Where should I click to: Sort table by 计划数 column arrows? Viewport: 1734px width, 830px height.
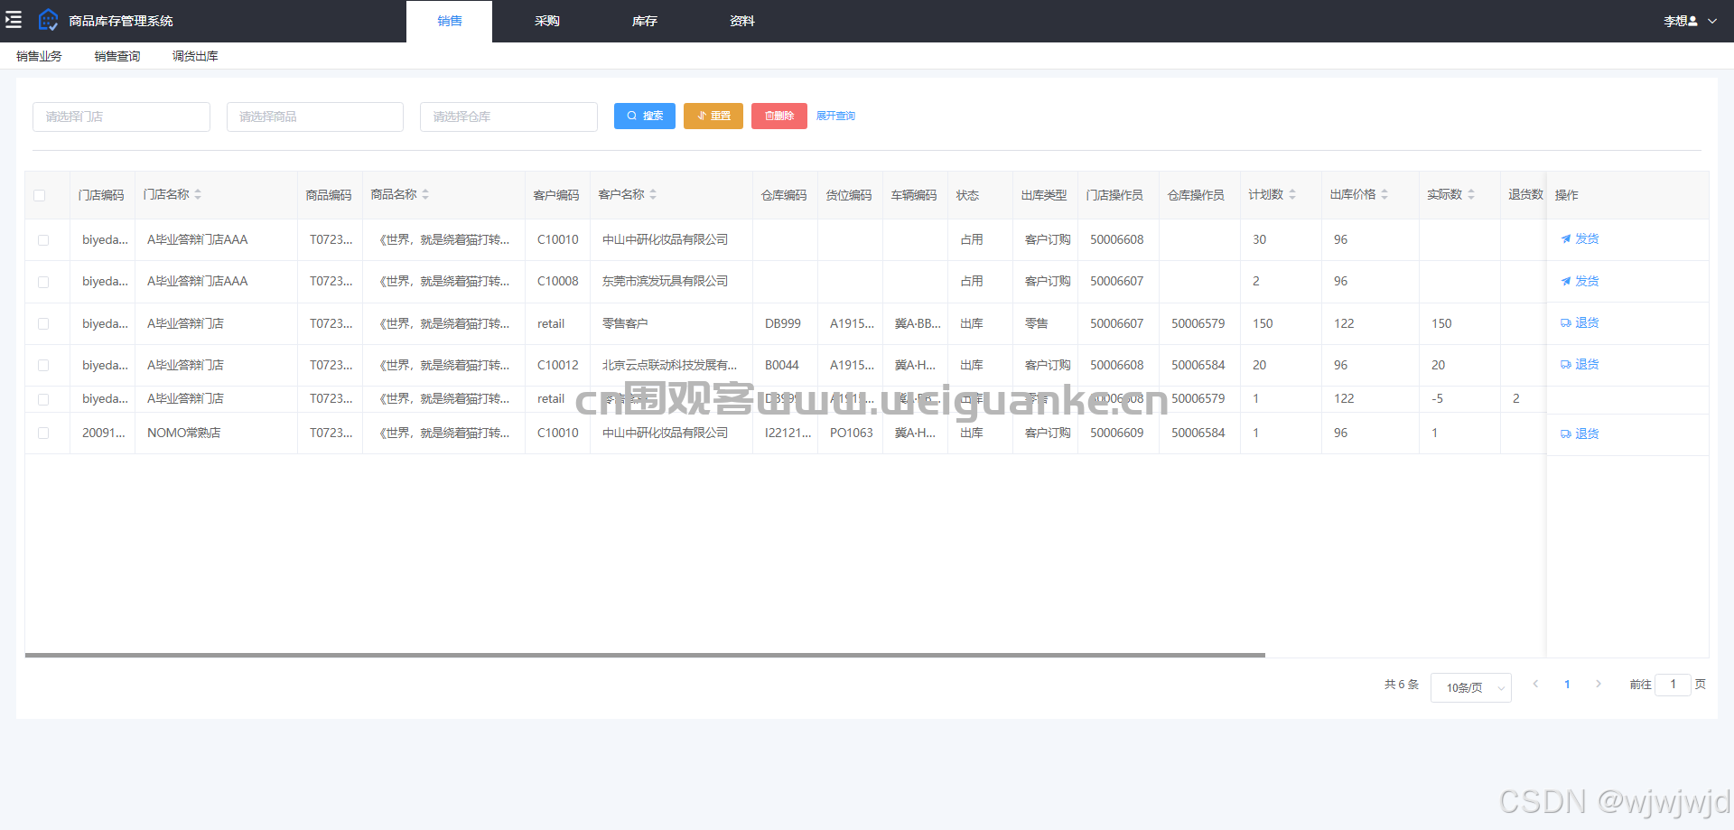1291,193
